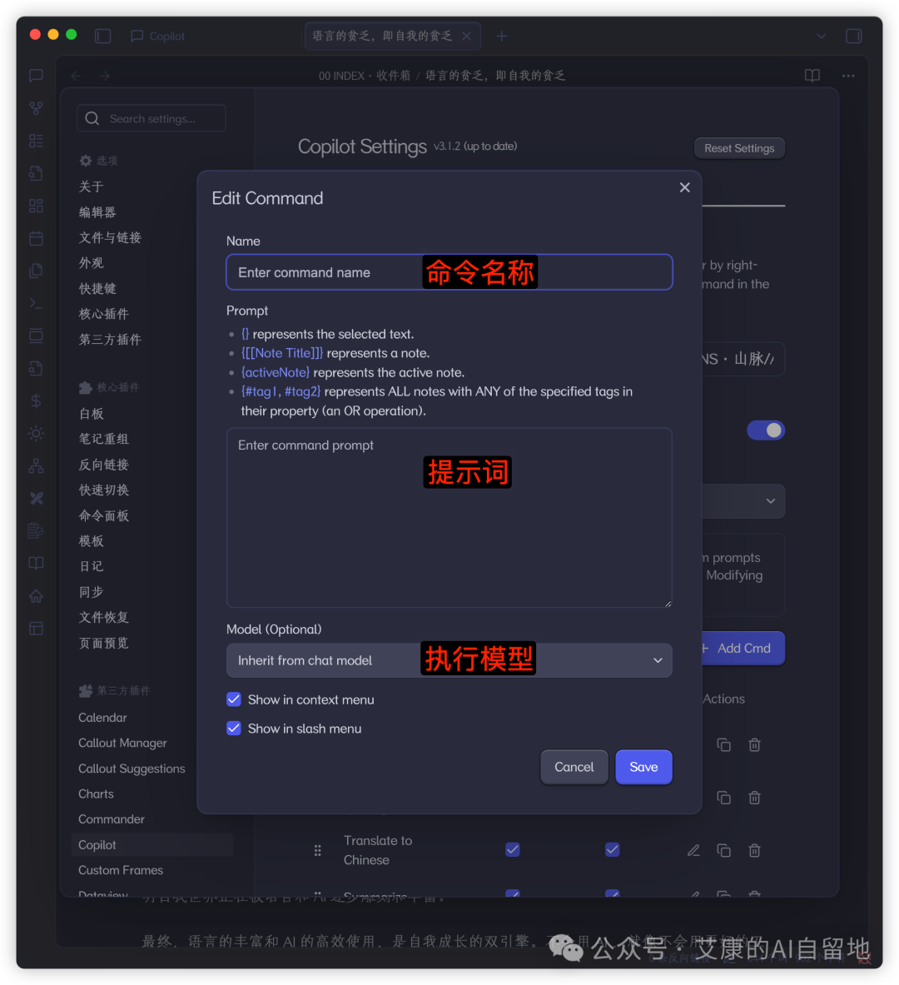Click the duplicate files ribbon icon
This screenshot has height=985, width=899.
coord(36,271)
